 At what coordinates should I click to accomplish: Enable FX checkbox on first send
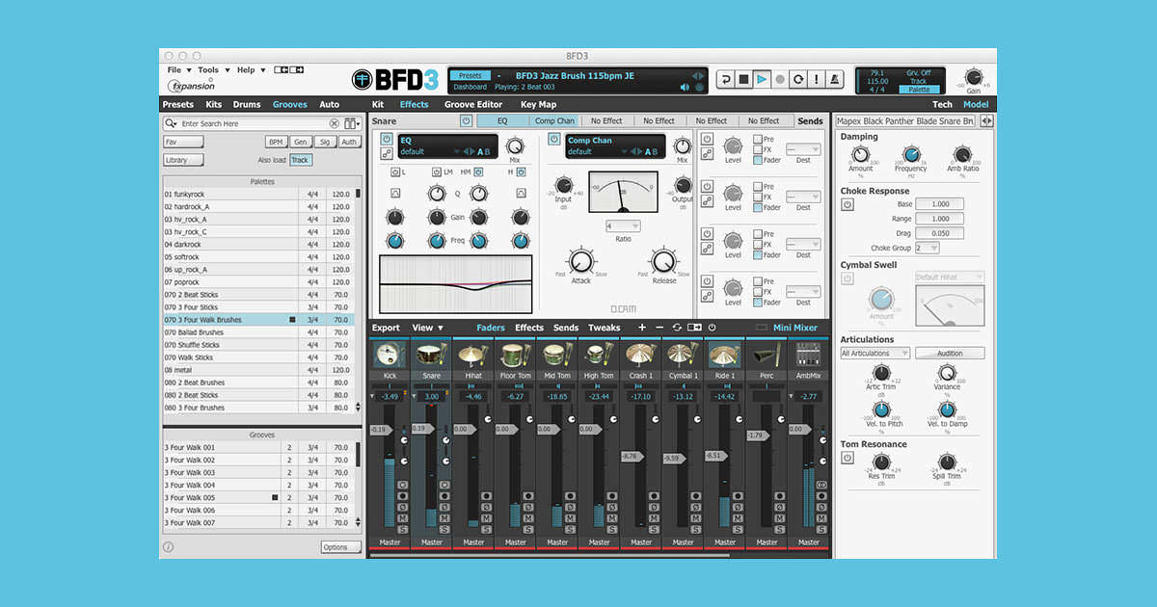[758, 150]
